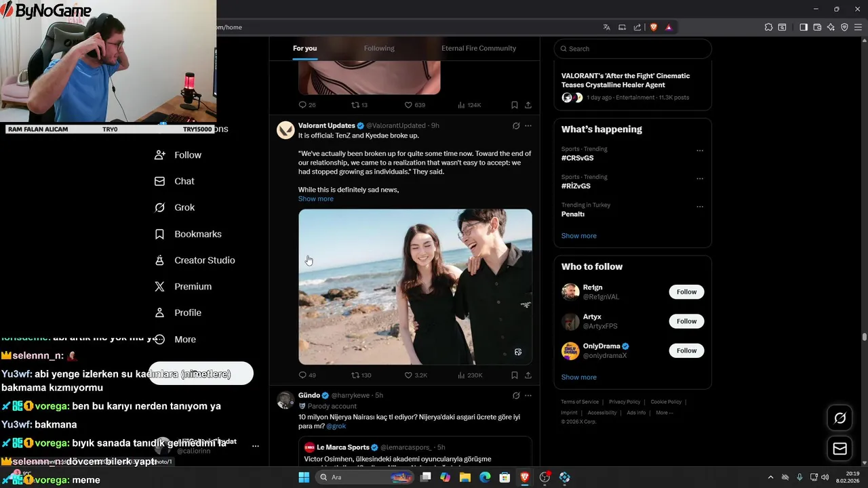The width and height of the screenshot is (868, 488).
Task: Open the Premium sidebar entry
Action: [x=183, y=287]
